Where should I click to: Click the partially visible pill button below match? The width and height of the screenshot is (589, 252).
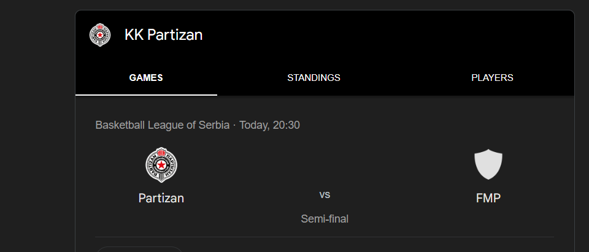pos(139,249)
